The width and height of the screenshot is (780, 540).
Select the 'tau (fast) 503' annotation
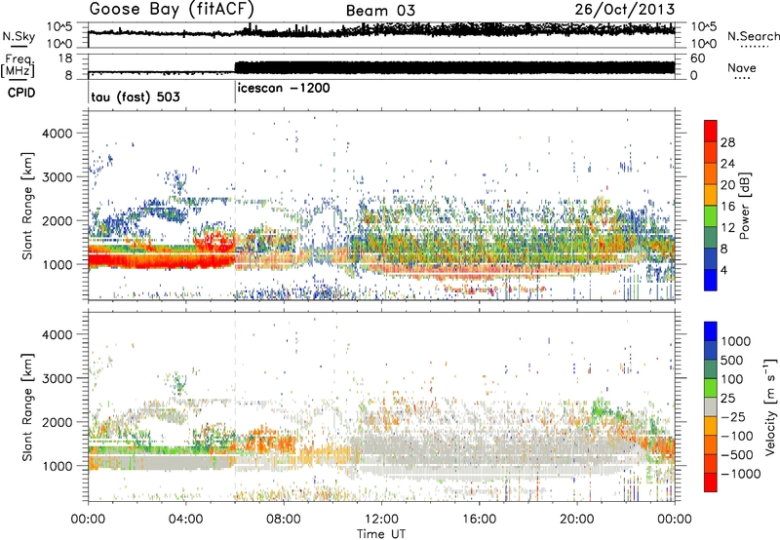pyautogui.click(x=136, y=96)
